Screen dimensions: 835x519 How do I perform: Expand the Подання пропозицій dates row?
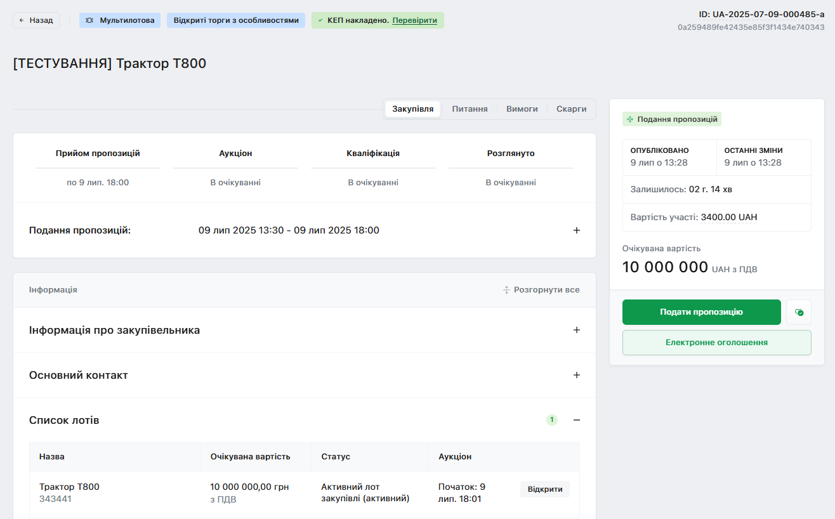pos(576,230)
